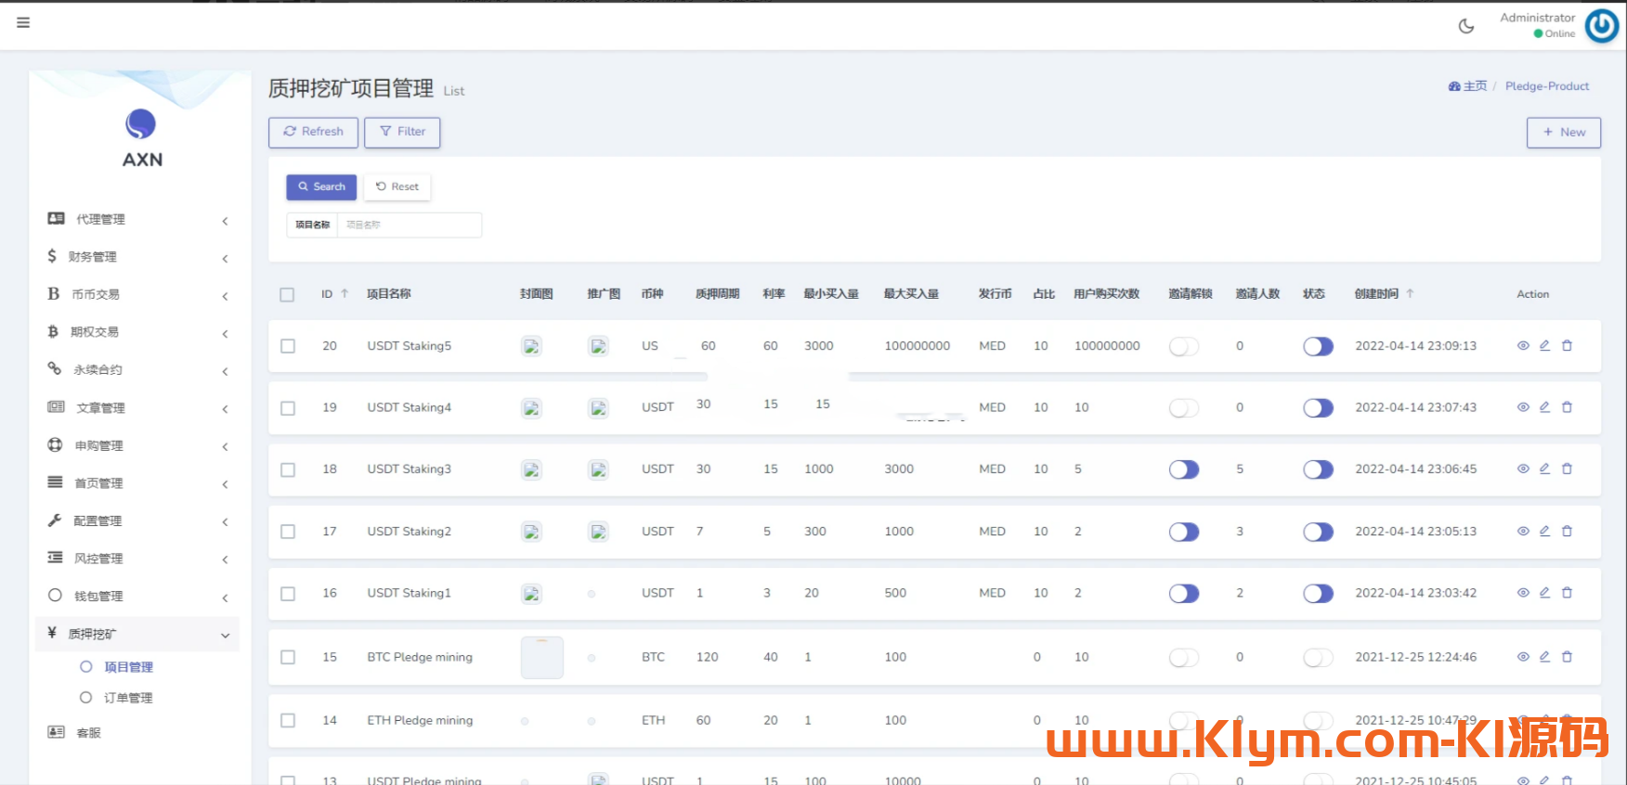1627x785 pixels.
Task: Expand the 永续合约 sidebar section
Action: click(x=137, y=369)
